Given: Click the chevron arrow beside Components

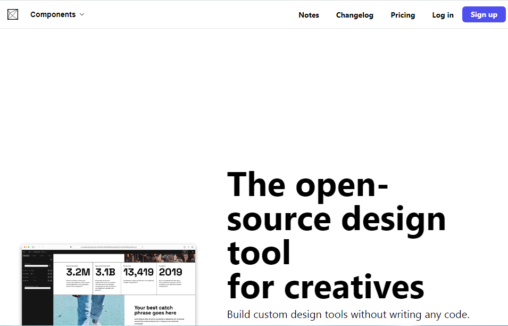Looking at the screenshot, I should coord(82,14).
